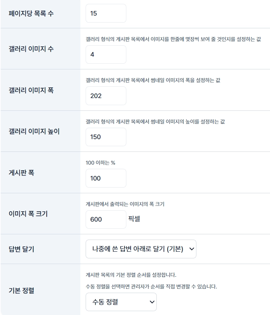The image size is (270, 315).
Task: Select the 게시판 폭 input showing 100
Action: point(106,178)
